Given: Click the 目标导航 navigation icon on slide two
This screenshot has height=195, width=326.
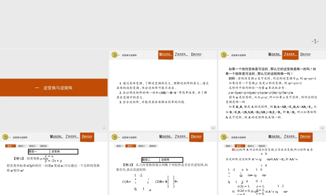Looking at the screenshot, I should coord(166,55).
